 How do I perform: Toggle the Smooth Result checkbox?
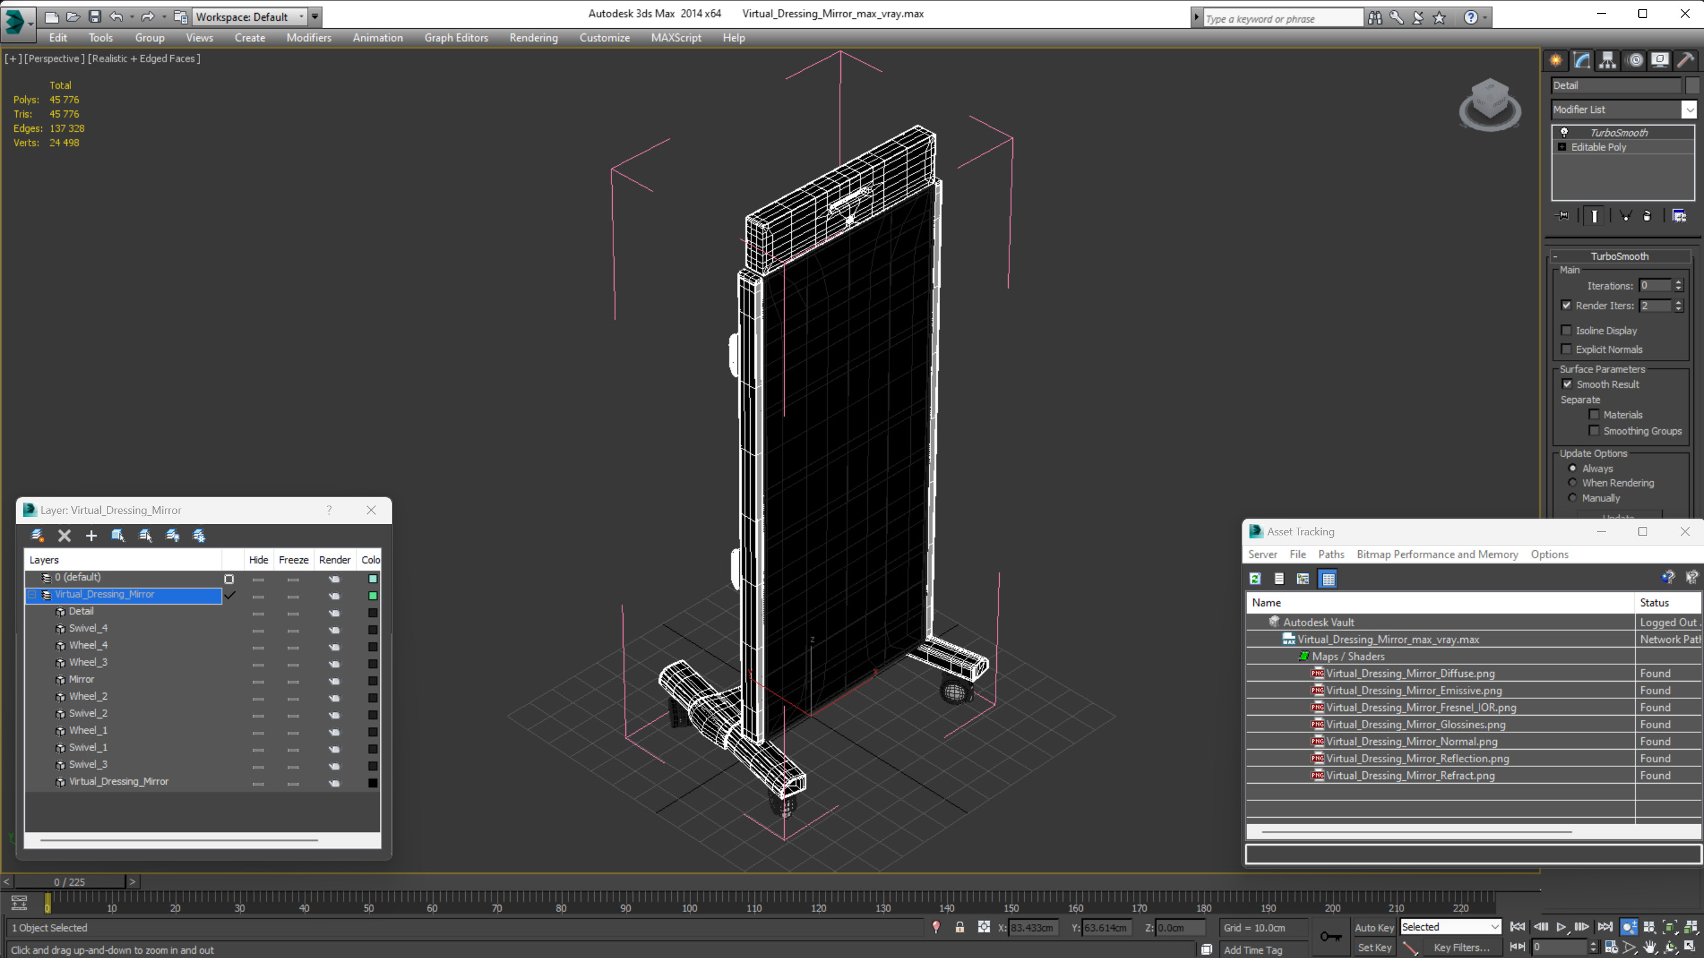1567,384
